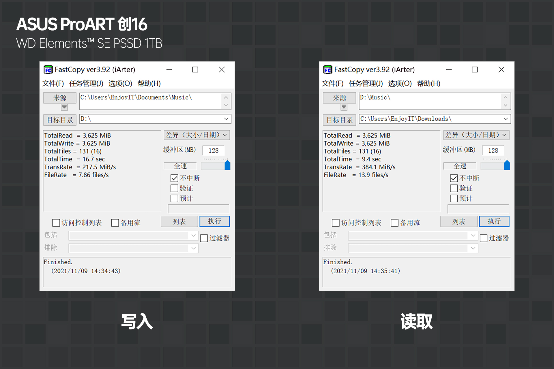Open the 选项(O) menu in the write window
The height and width of the screenshot is (369, 554).
tap(120, 84)
